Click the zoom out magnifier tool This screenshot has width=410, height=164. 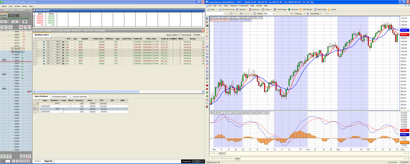click(207, 103)
